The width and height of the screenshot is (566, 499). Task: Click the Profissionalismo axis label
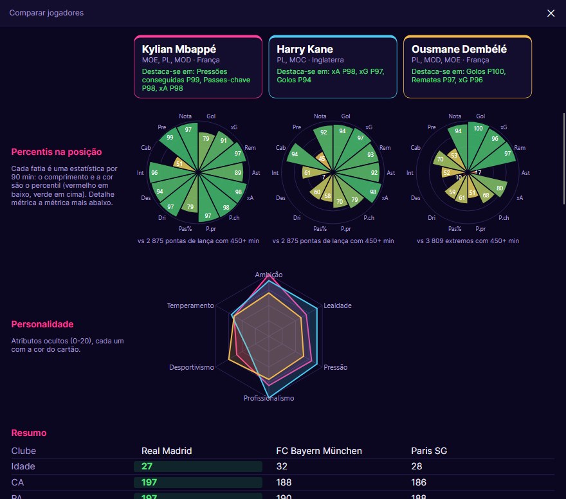(269, 398)
